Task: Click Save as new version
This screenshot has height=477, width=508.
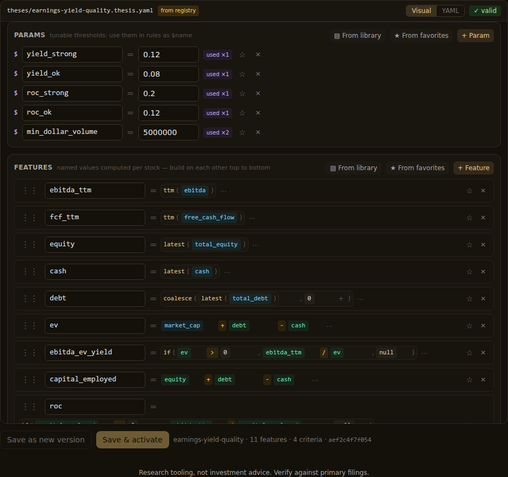Action: (x=46, y=440)
